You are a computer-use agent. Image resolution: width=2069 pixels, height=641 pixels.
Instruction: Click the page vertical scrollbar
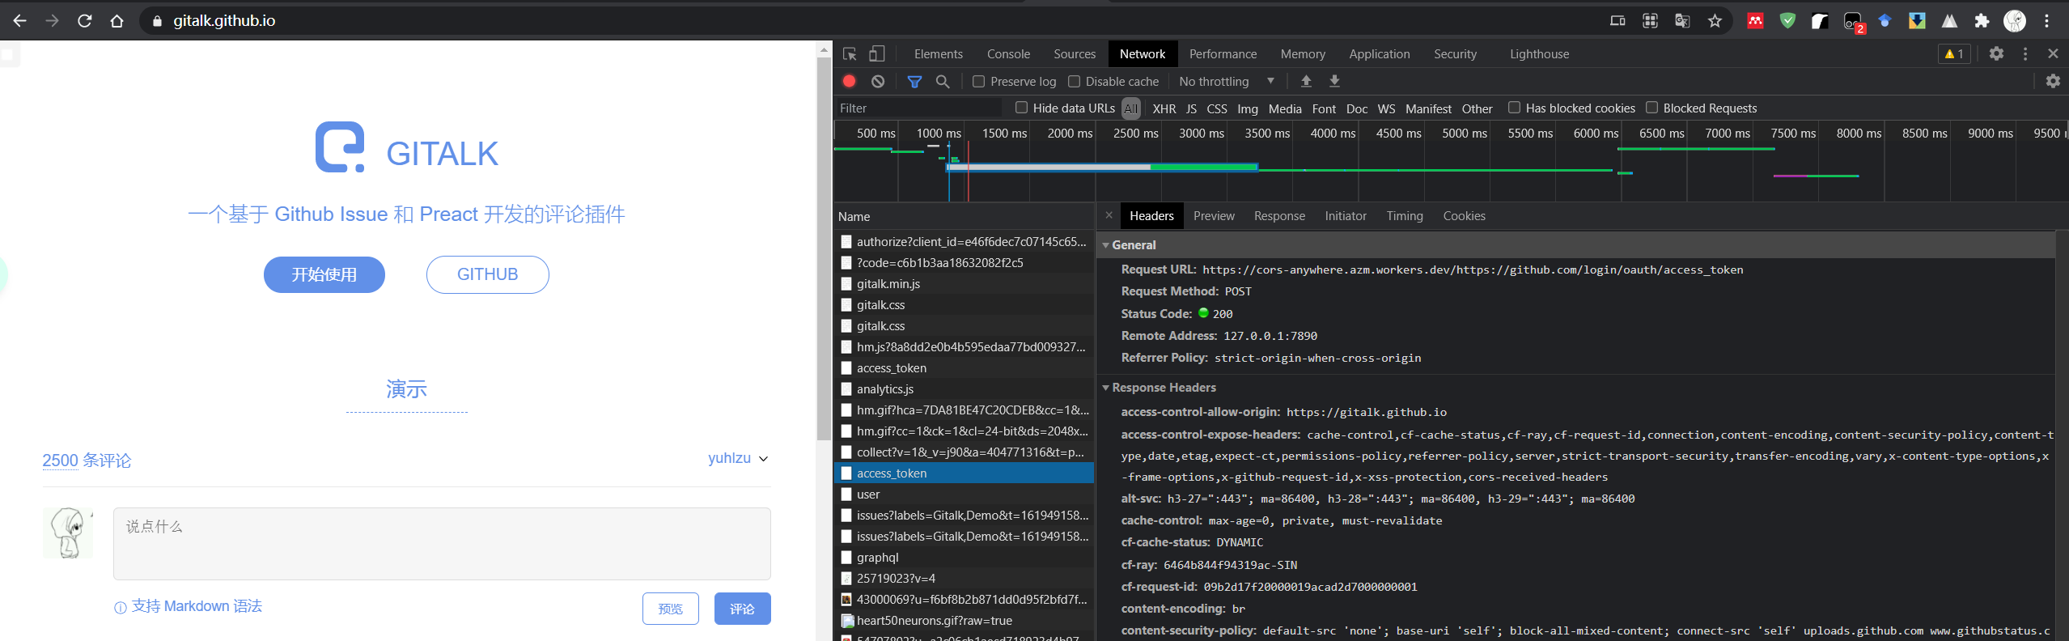[x=824, y=248]
